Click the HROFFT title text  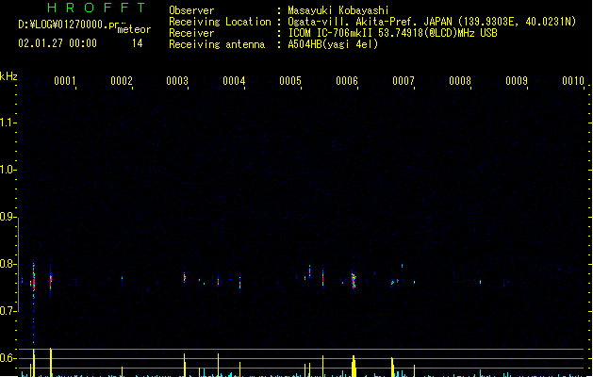(96, 8)
